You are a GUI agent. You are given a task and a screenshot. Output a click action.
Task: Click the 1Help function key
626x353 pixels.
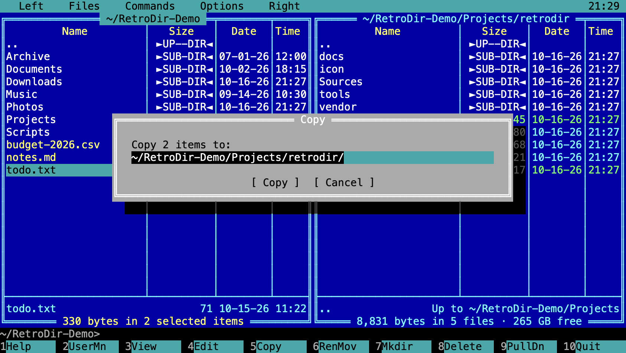pos(28,346)
